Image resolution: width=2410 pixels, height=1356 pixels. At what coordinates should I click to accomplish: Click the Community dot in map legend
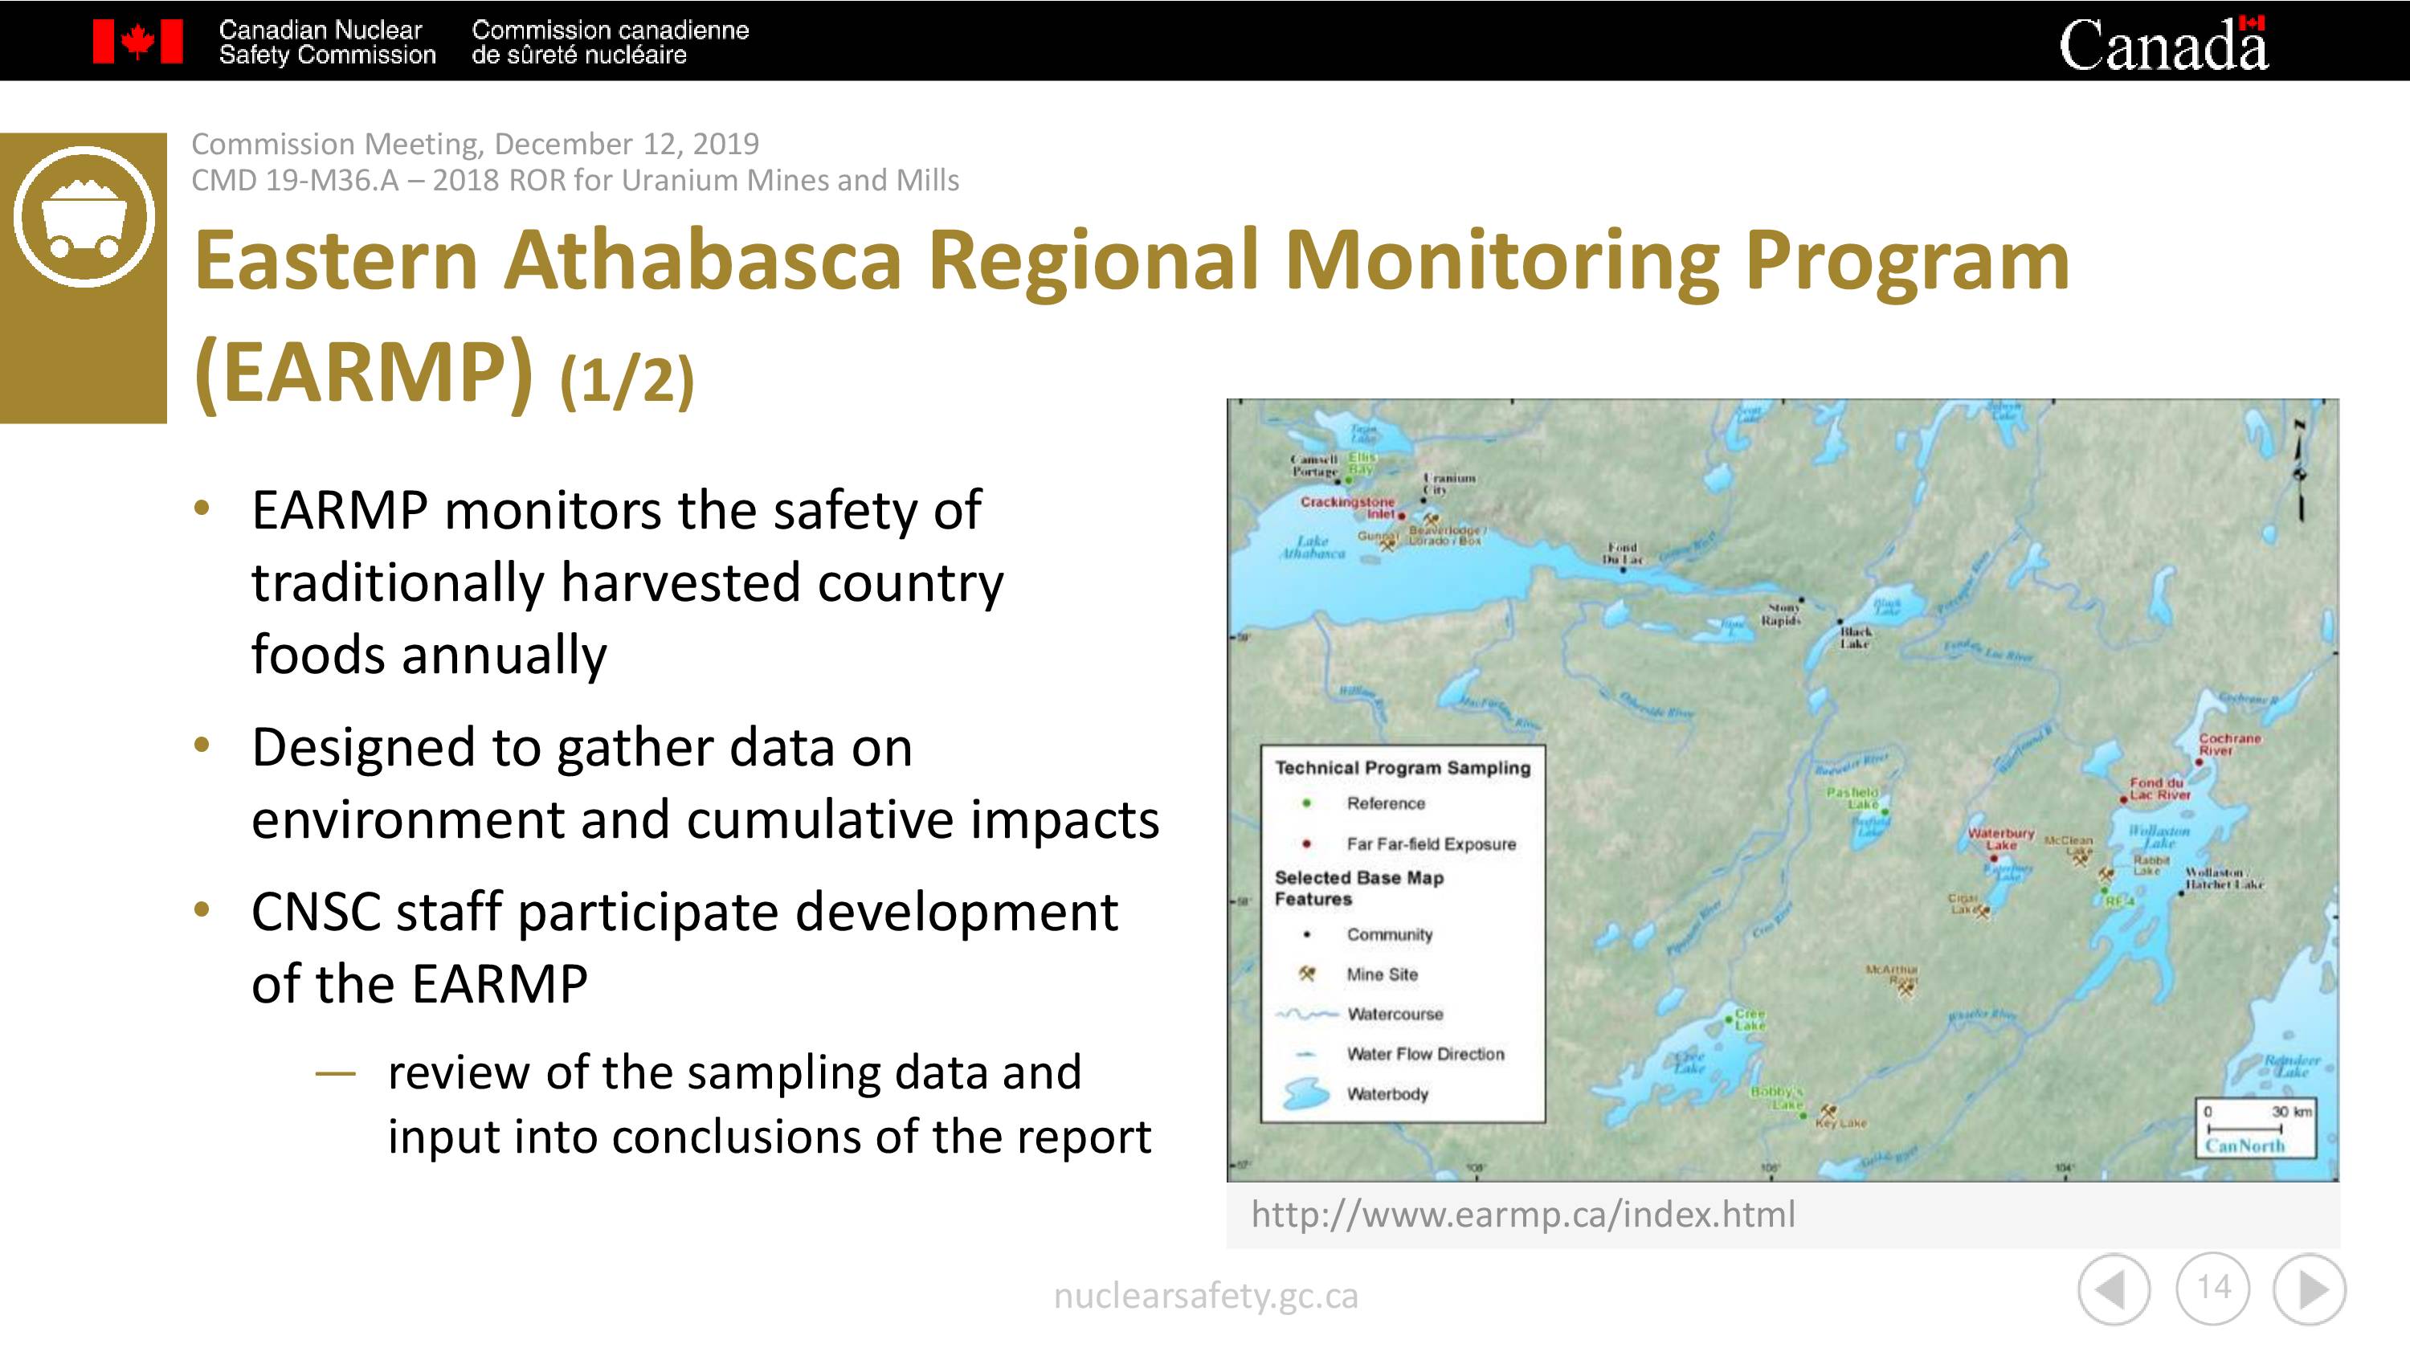click(x=1306, y=934)
